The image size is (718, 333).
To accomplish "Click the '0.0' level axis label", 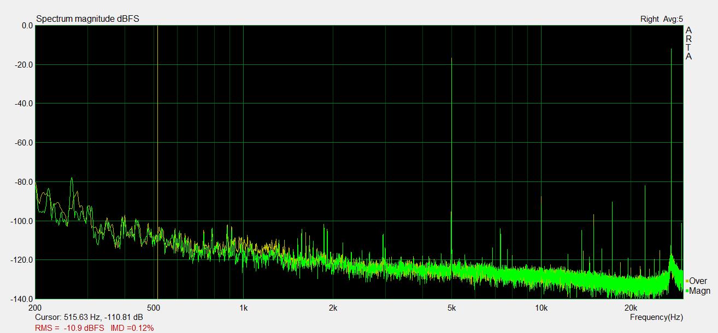I will tap(27, 26).
